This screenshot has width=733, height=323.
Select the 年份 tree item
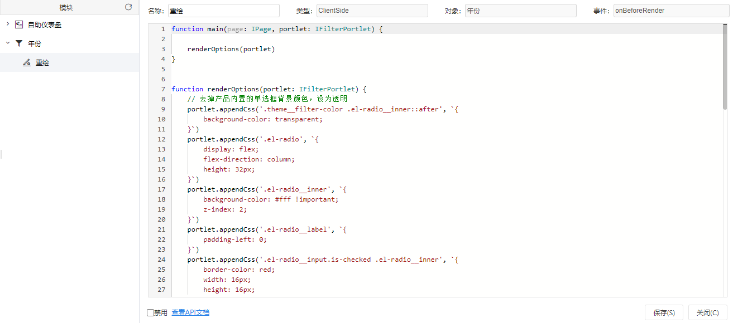point(35,43)
